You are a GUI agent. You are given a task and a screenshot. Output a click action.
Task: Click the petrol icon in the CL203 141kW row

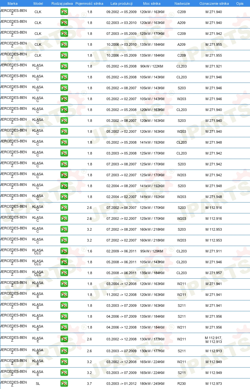tap(64, 142)
